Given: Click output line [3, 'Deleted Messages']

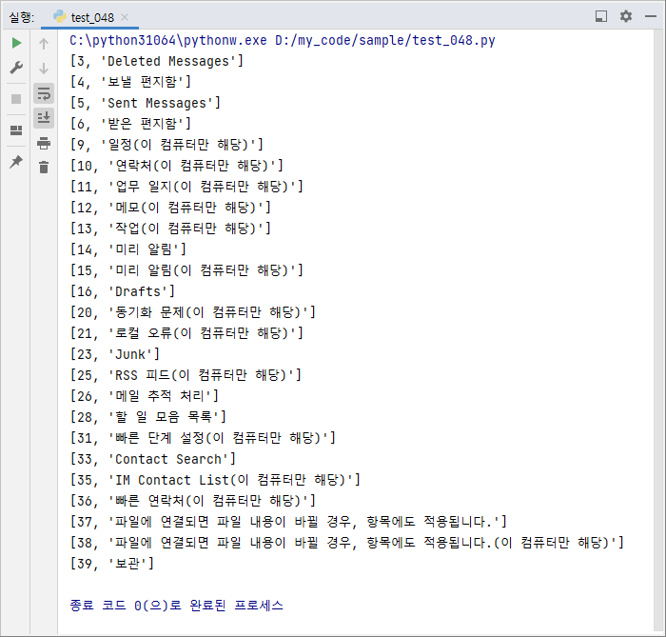Looking at the screenshot, I should pyautogui.click(x=157, y=61).
